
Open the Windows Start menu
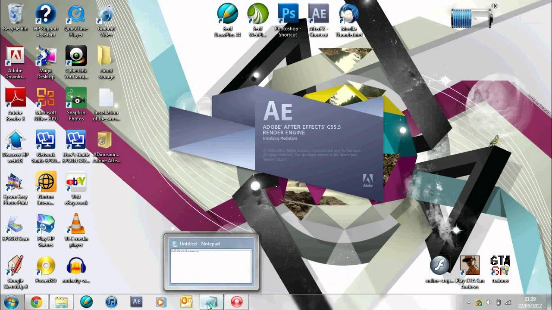click(x=10, y=302)
